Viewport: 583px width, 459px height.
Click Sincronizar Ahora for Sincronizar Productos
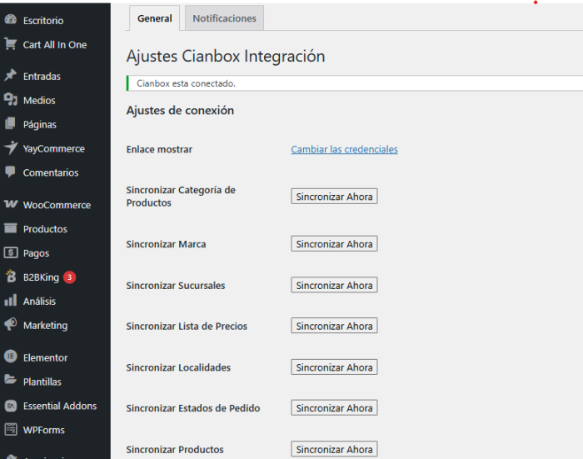click(x=334, y=449)
